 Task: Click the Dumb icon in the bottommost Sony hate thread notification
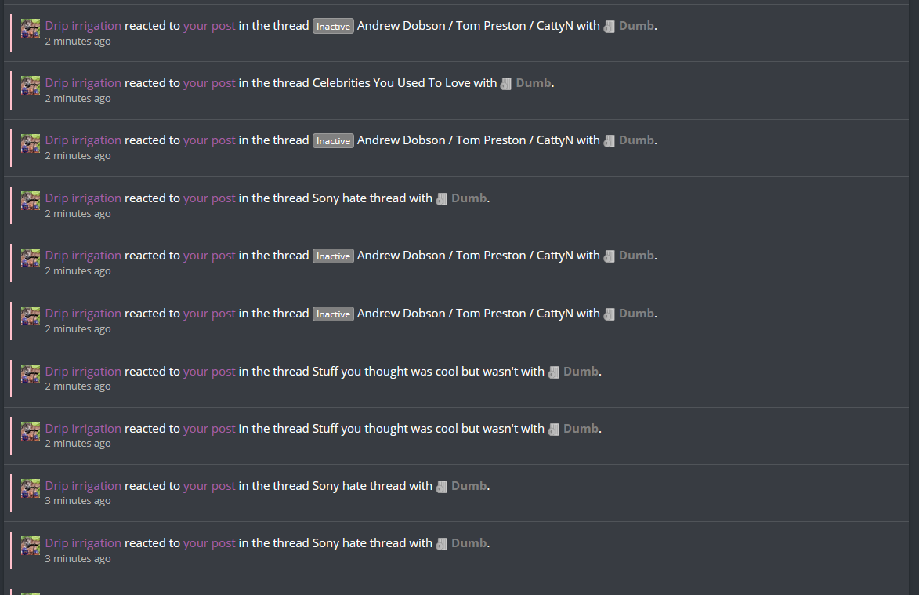441,544
